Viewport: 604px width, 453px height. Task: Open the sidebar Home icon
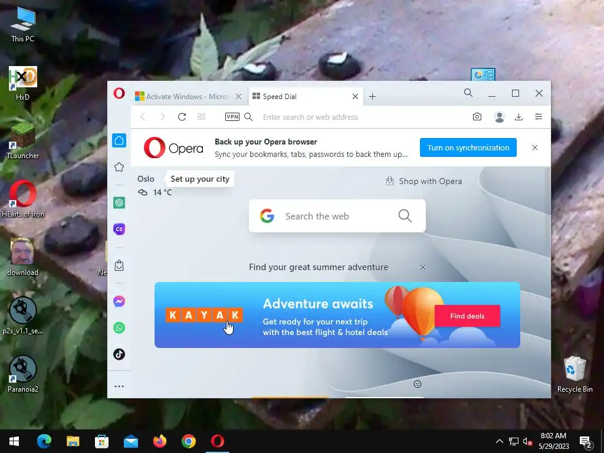coord(119,140)
